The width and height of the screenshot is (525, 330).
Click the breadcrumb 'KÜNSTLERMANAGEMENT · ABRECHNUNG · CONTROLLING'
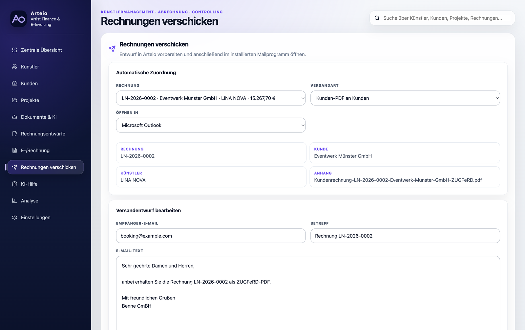pos(162,12)
